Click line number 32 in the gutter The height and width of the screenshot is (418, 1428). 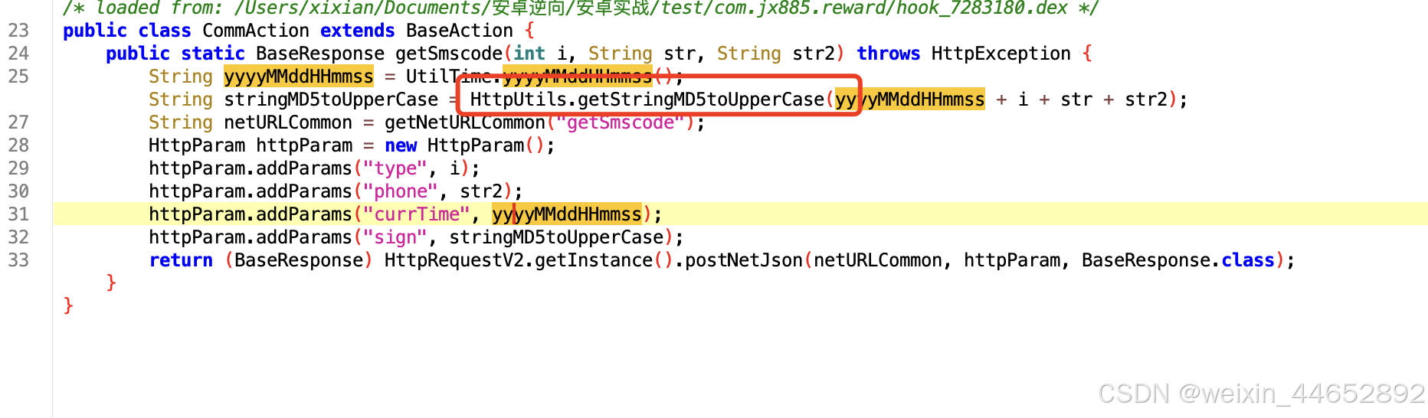[18, 237]
